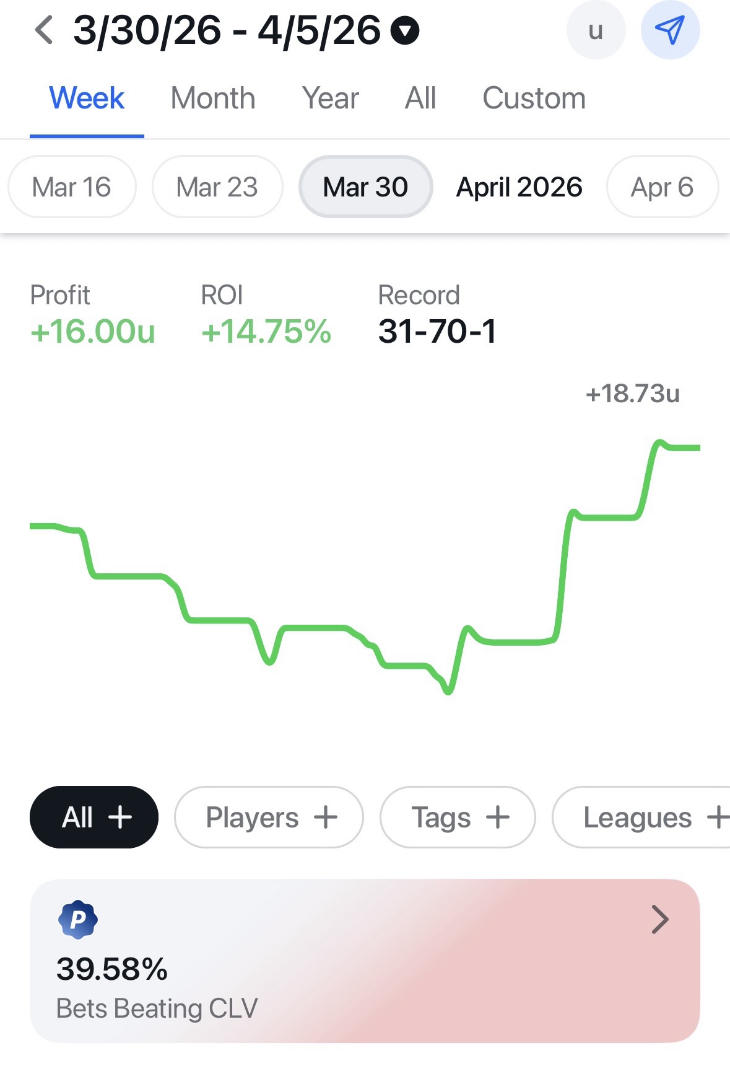Switch to the Week tab
The image size is (730, 1066).
[x=87, y=99]
